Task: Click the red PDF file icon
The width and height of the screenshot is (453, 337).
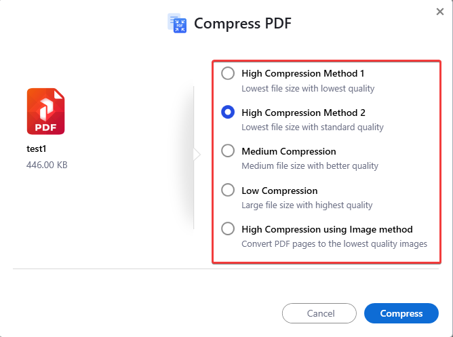Action: click(45, 111)
